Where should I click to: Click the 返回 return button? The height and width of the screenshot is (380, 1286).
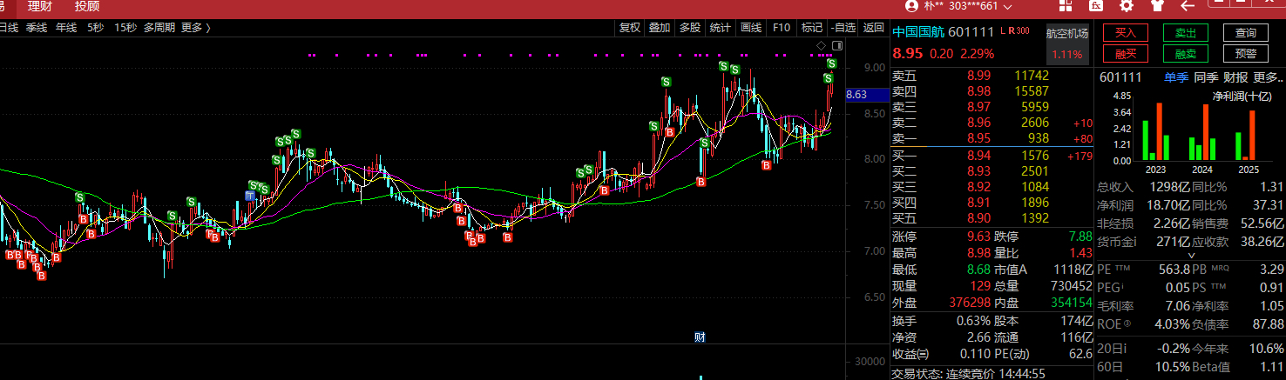873,28
